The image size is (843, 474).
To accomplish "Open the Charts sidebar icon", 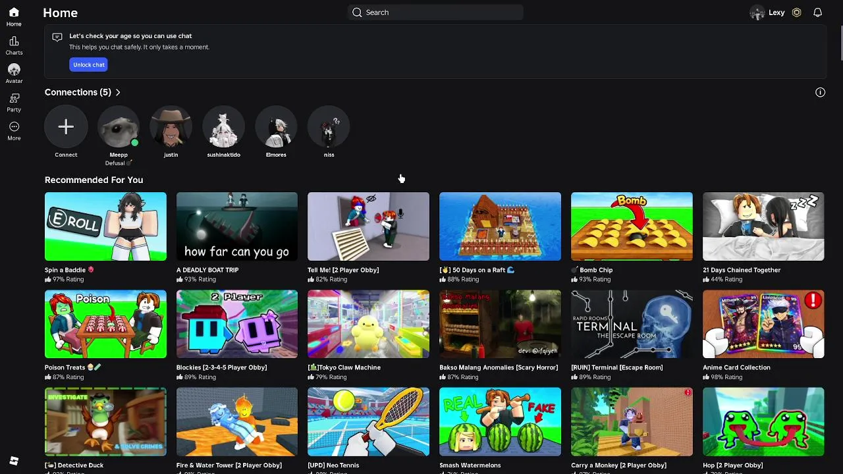I will [x=14, y=41].
